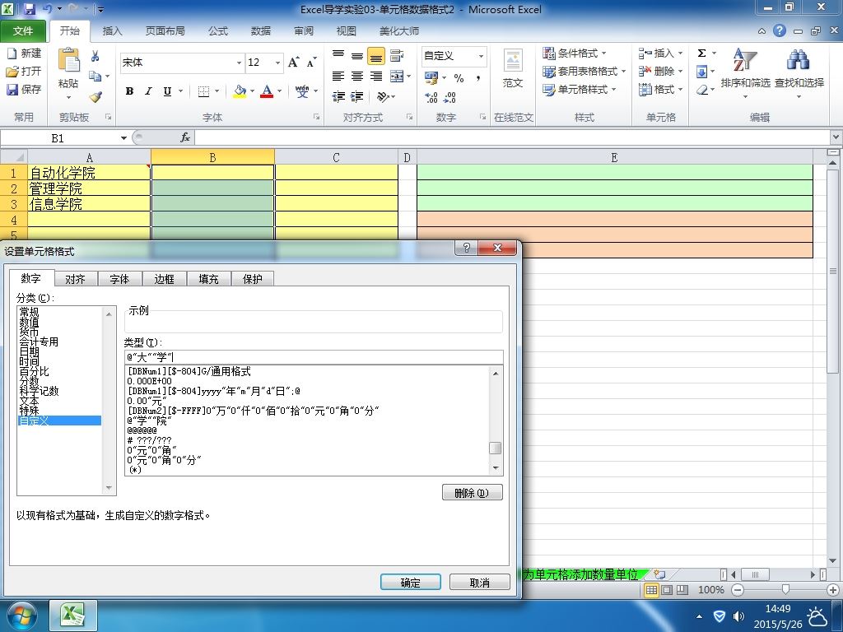Toggle Italic formatting

(x=148, y=91)
